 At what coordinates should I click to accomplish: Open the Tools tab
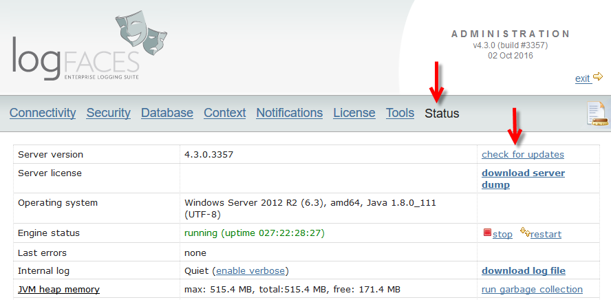(x=400, y=113)
